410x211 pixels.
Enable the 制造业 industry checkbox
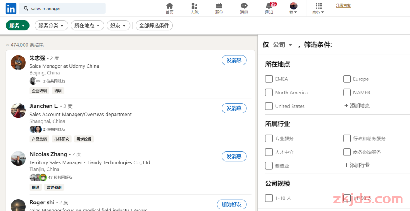[x=269, y=166]
